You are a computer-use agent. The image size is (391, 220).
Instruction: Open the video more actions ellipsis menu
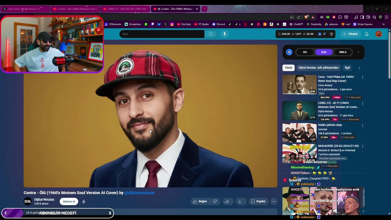(274, 201)
